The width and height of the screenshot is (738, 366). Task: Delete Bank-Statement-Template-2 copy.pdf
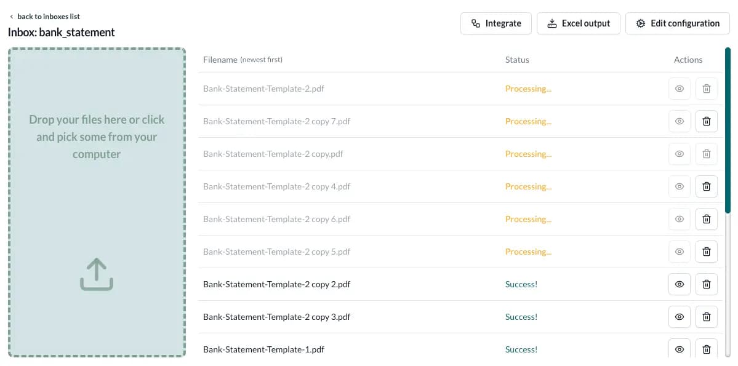click(x=706, y=154)
